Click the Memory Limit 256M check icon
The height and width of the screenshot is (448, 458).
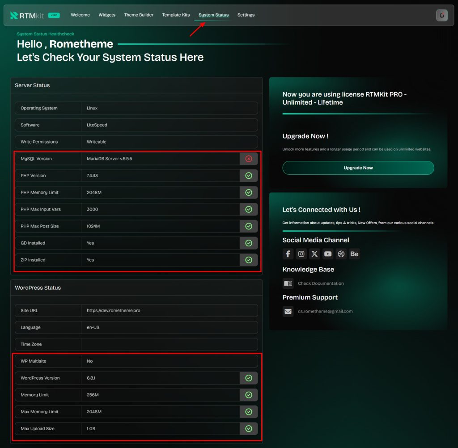(249, 395)
